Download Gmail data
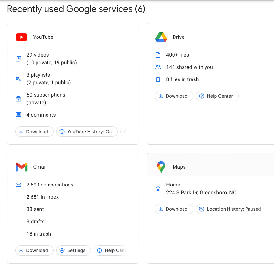274x265 pixels. pyautogui.click(x=34, y=250)
